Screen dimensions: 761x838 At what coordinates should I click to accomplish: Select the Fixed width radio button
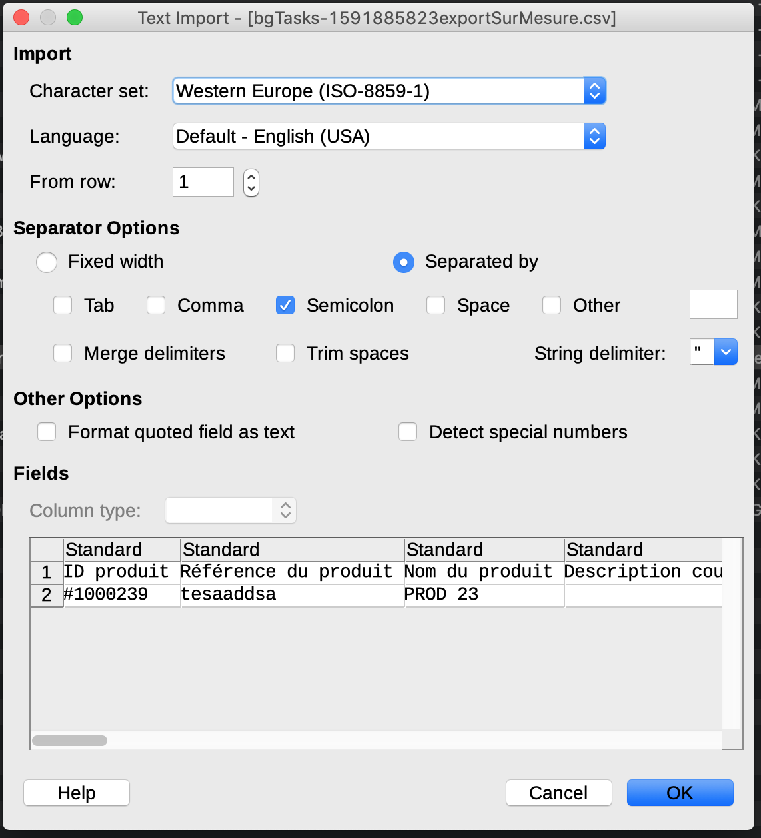(x=47, y=262)
